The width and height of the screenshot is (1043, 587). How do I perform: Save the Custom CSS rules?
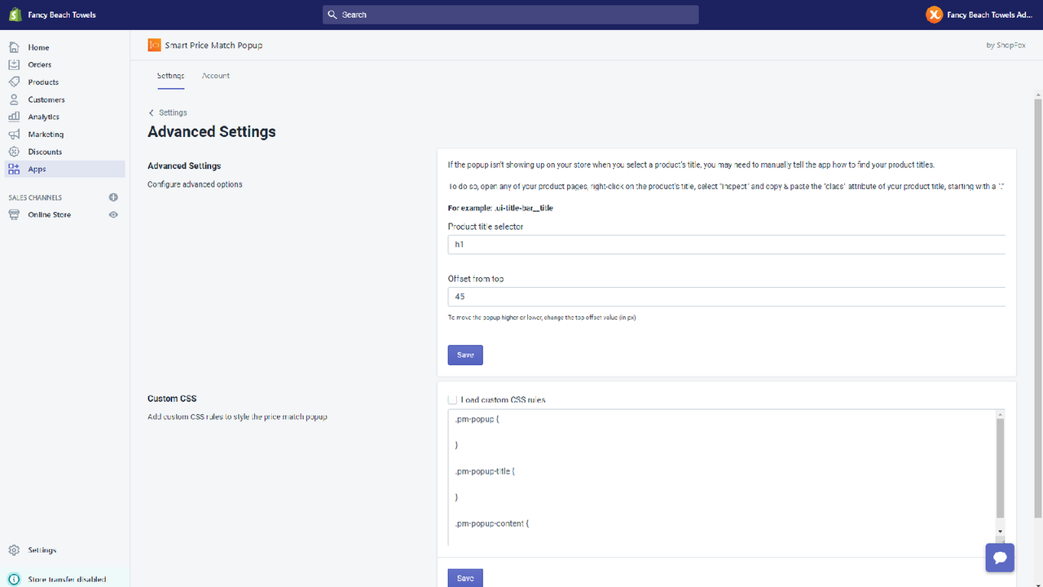(464, 577)
